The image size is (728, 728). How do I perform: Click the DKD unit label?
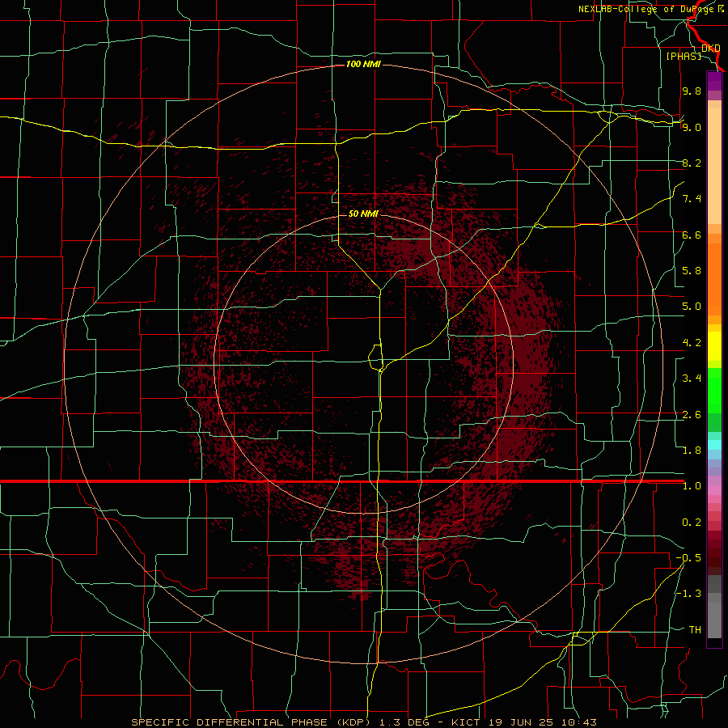(x=711, y=49)
